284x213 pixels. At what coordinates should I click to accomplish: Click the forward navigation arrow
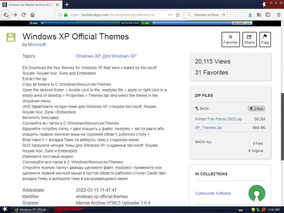[x=15, y=15]
